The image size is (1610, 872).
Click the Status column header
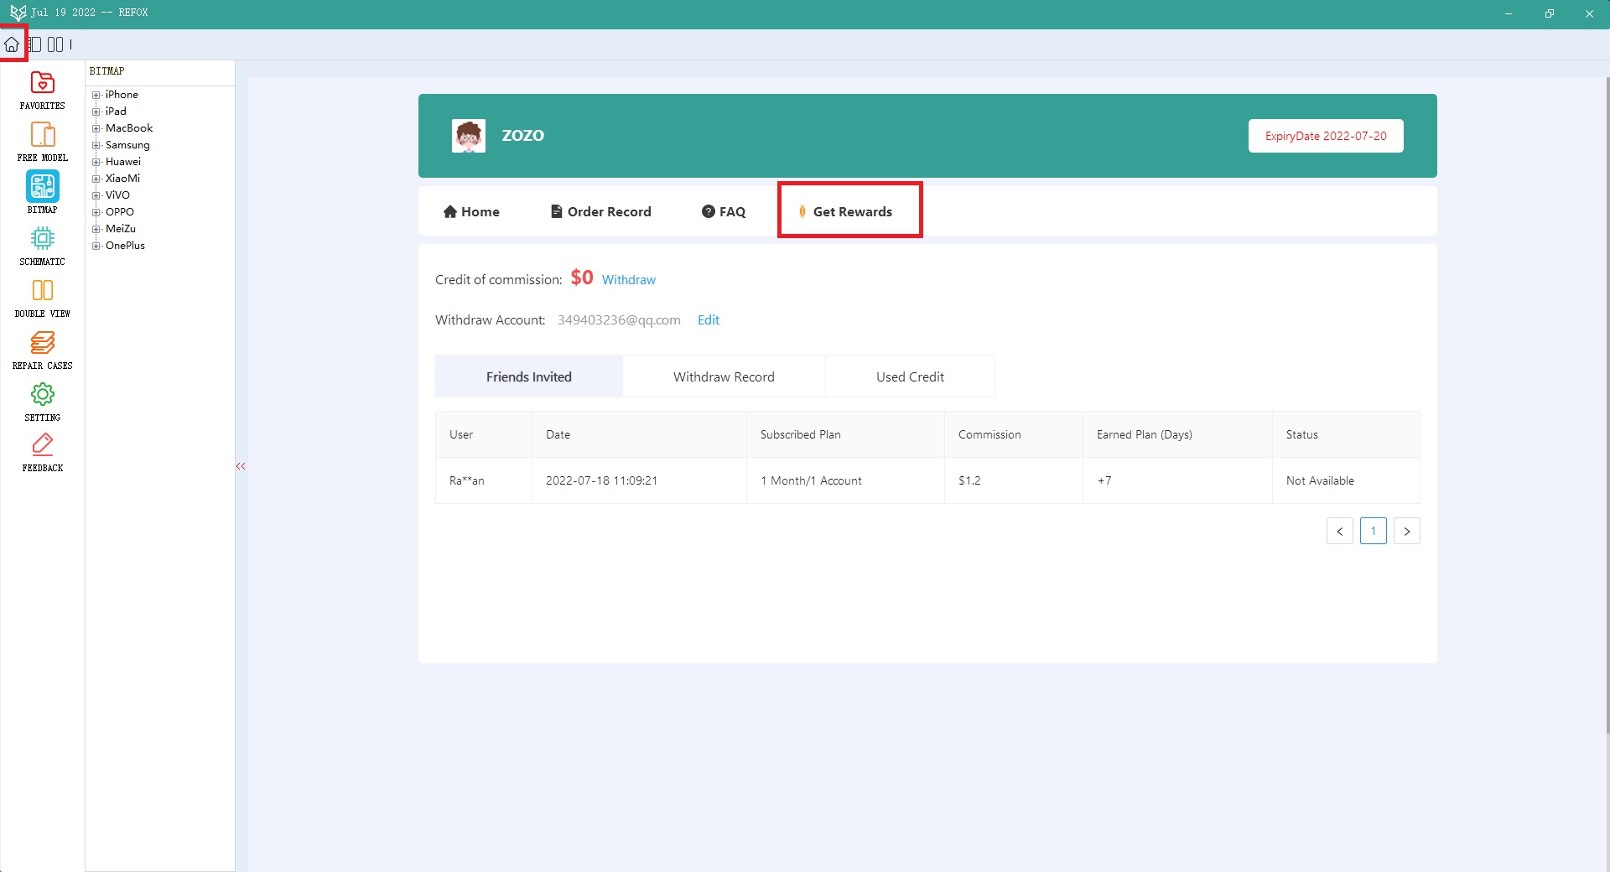[1346, 434]
